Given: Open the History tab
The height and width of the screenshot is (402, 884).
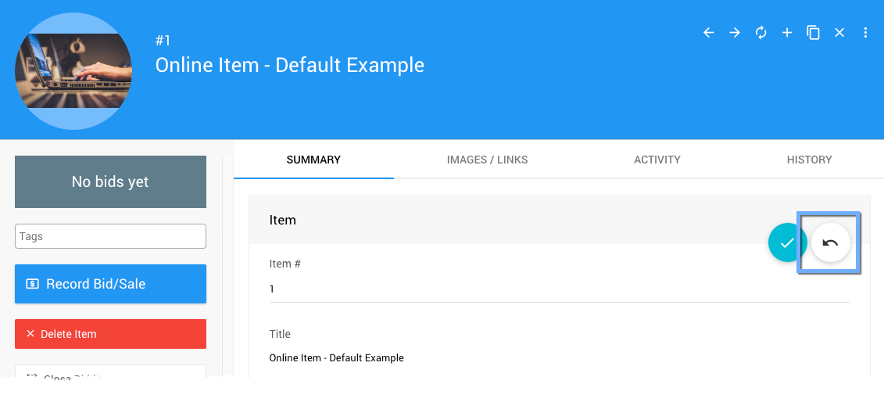Looking at the screenshot, I should pyautogui.click(x=809, y=160).
